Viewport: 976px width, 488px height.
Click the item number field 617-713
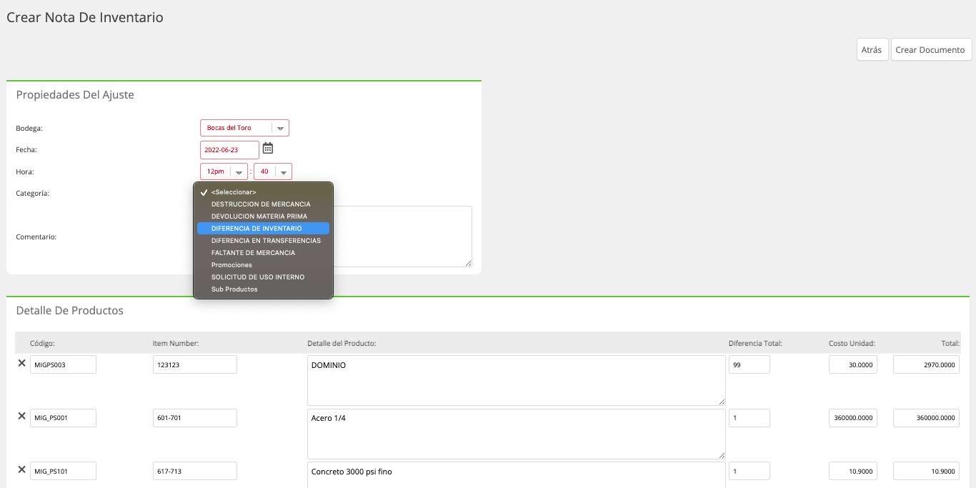(194, 471)
